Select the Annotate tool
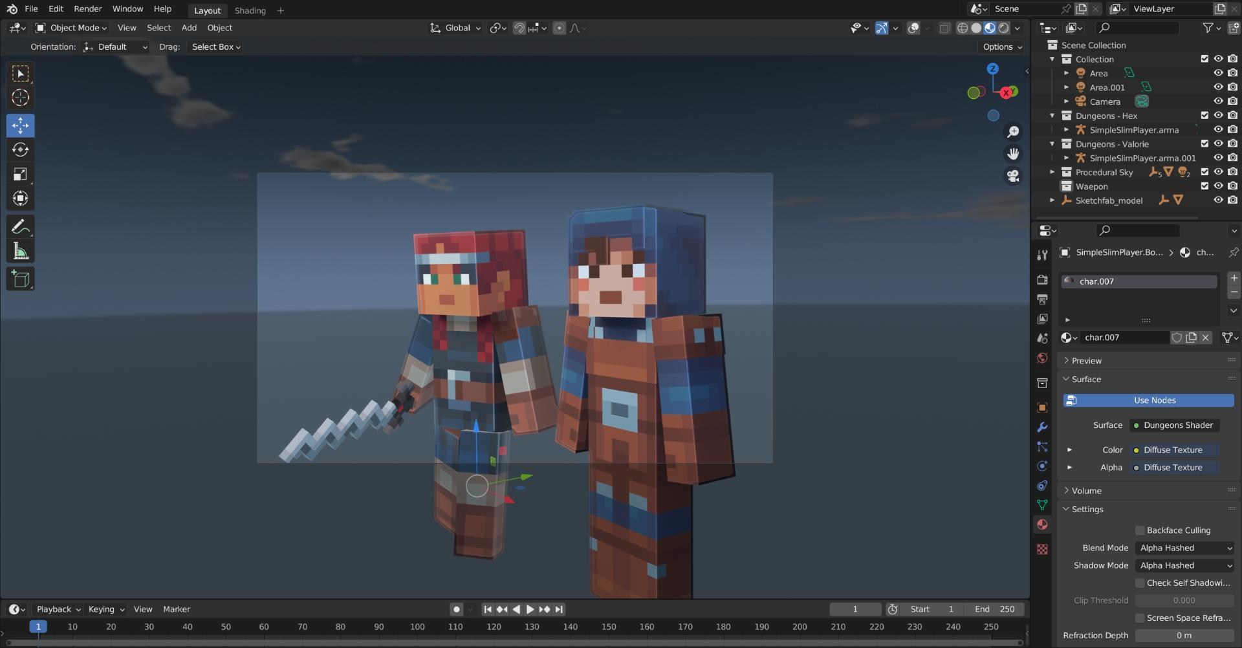Viewport: 1242px width, 648px height. tap(20, 226)
